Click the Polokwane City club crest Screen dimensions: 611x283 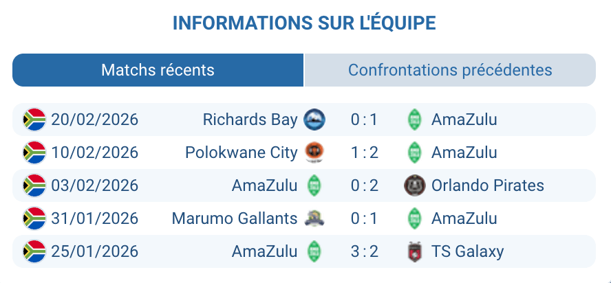[314, 152]
